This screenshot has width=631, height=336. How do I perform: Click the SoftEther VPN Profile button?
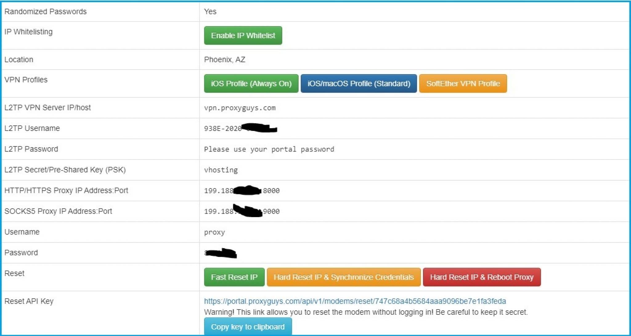pos(463,83)
